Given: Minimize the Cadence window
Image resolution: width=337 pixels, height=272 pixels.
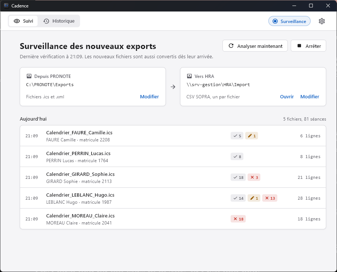Looking at the screenshot, I should click(294, 6).
